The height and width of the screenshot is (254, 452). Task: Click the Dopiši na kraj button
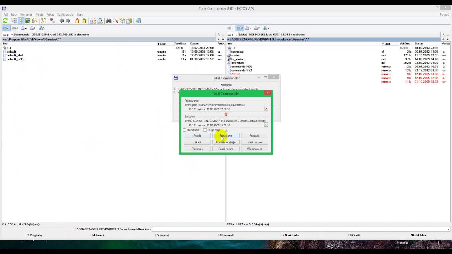(226, 149)
